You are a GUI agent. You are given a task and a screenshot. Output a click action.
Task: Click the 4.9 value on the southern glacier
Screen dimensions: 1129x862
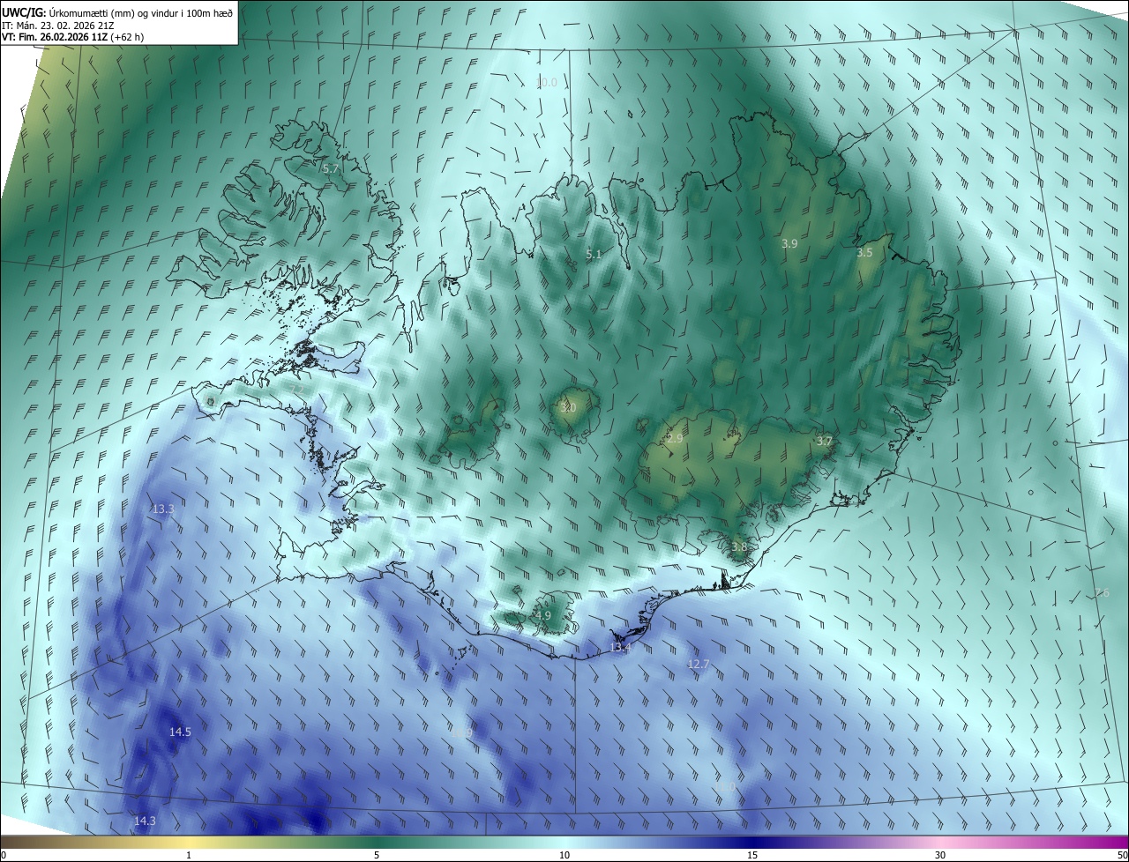pos(542,616)
